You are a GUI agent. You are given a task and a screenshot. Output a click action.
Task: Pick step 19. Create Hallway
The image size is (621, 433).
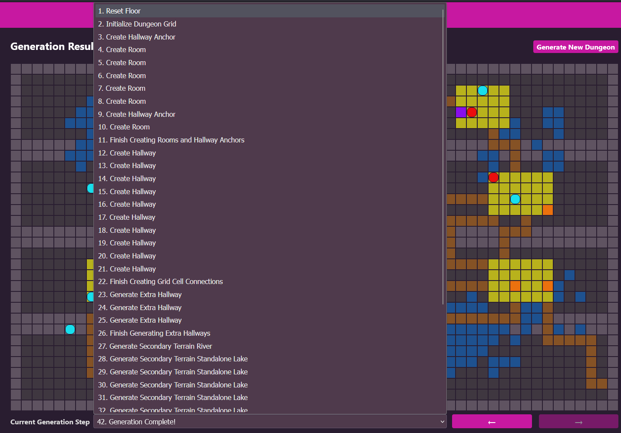tap(269, 243)
